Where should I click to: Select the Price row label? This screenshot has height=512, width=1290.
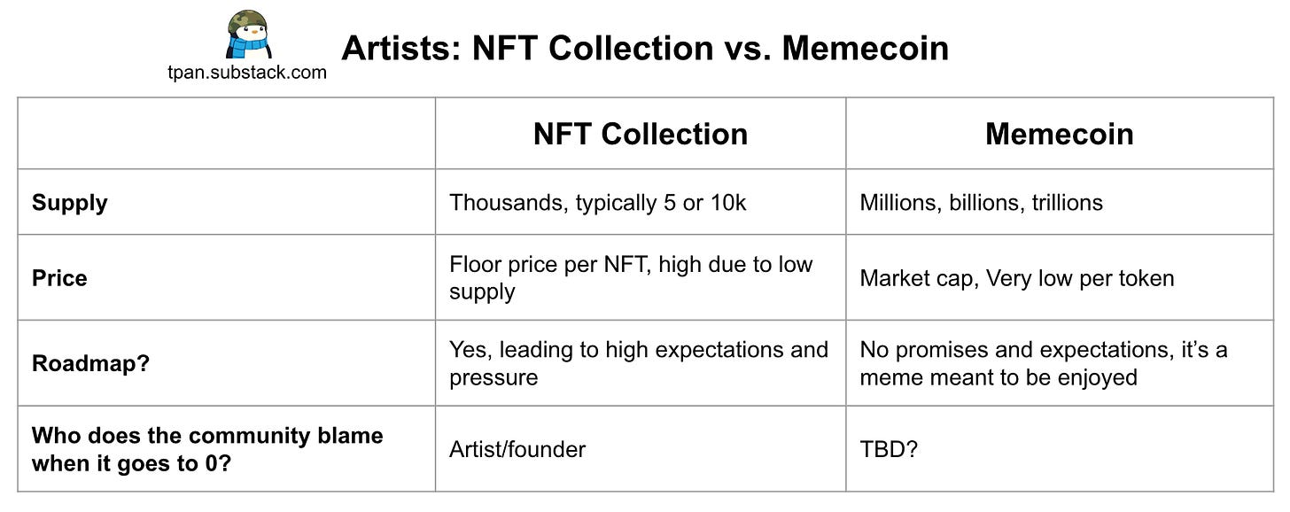(59, 278)
